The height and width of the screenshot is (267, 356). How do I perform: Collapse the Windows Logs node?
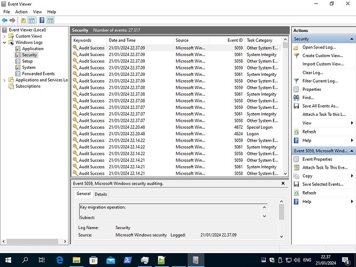(4, 42)
